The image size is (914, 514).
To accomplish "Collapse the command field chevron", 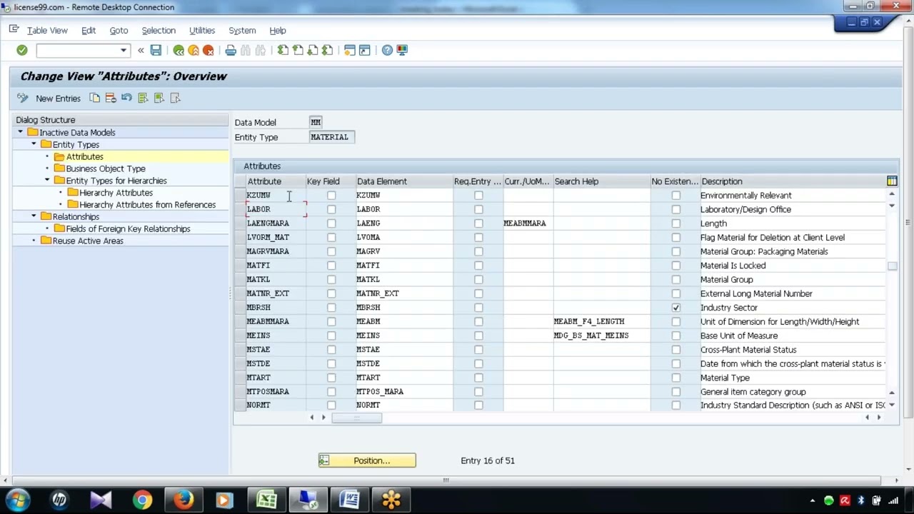I will click(141, 50).
